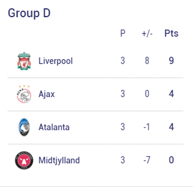
Task: Select Ajax's goal difference of 0
Action: click(147, 94)
